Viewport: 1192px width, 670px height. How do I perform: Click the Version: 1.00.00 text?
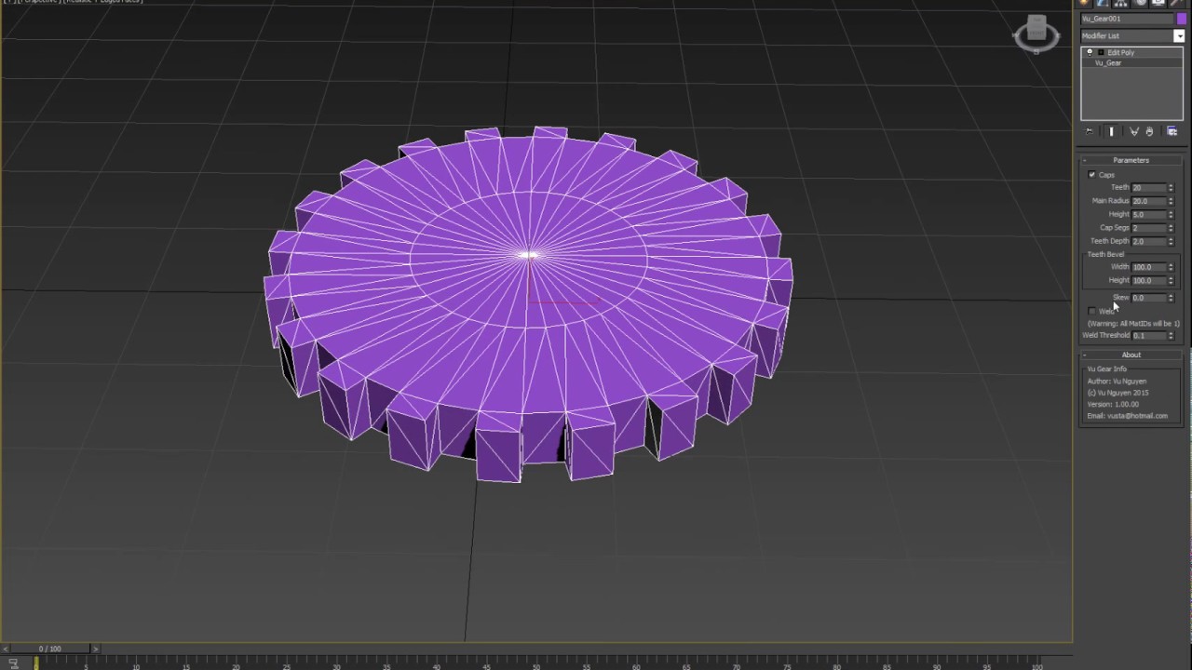click(x=1113, y=404)
